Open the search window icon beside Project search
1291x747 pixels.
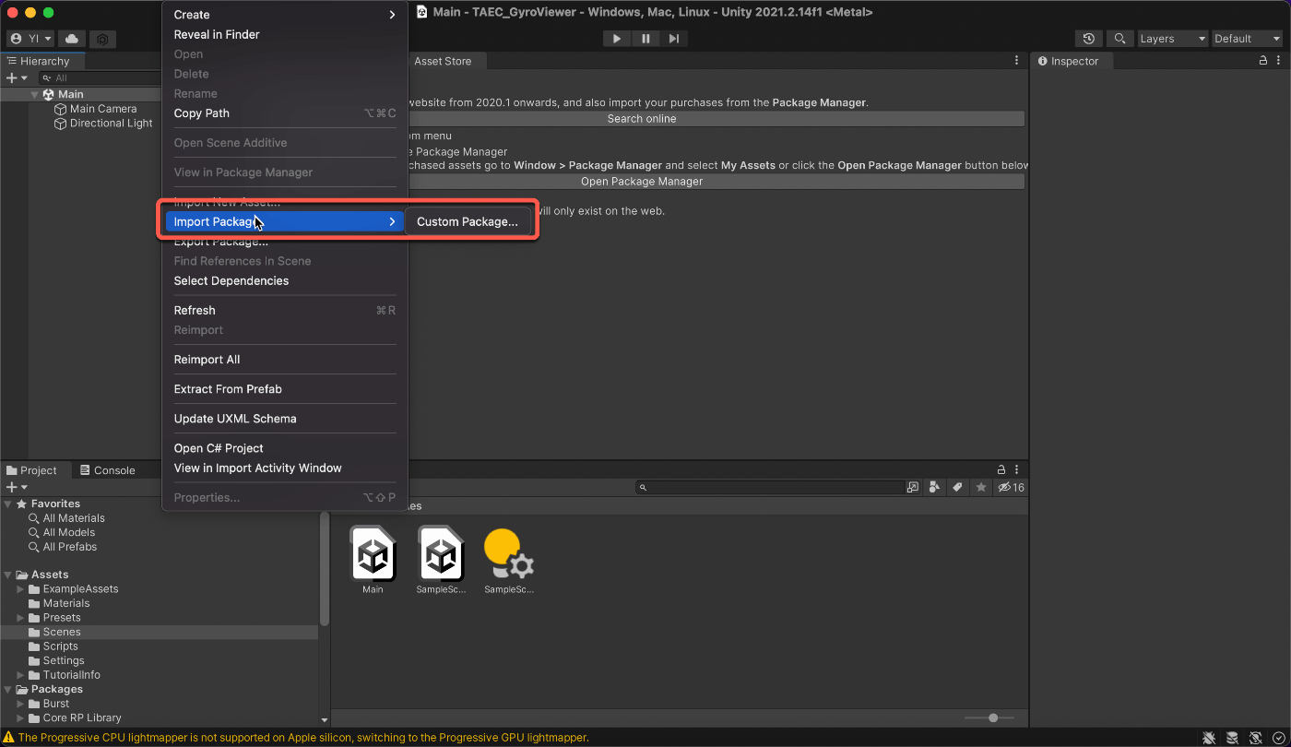(913, 487)
